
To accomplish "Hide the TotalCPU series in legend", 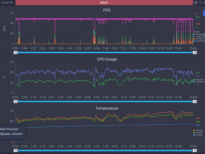I will point(199,82).
